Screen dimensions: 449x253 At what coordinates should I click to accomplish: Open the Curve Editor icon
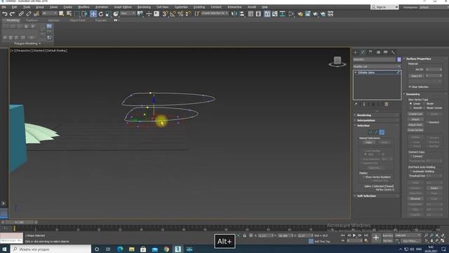point(275,14)
